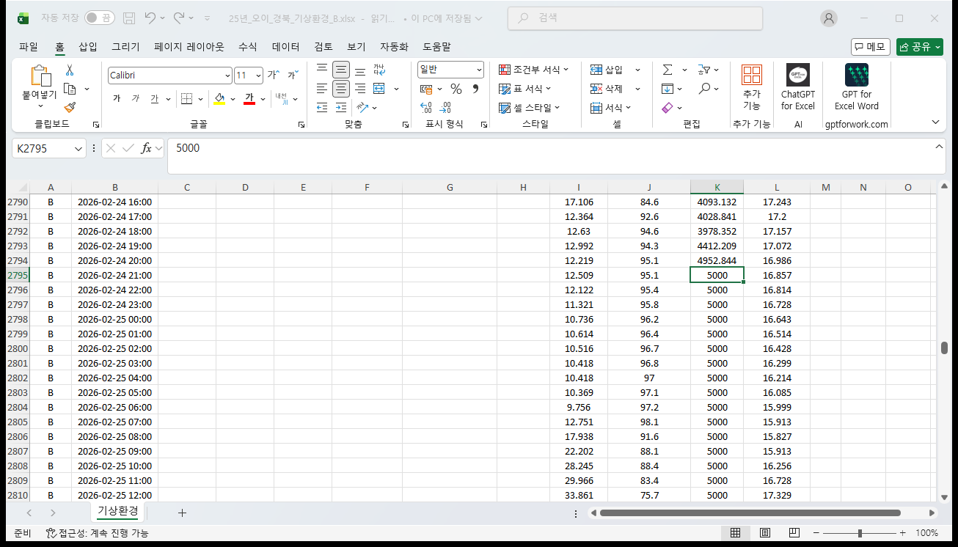Screen dimensions: 958x547
Task: Apply yellow fill with the paint bucket
Action: point(219,99)
